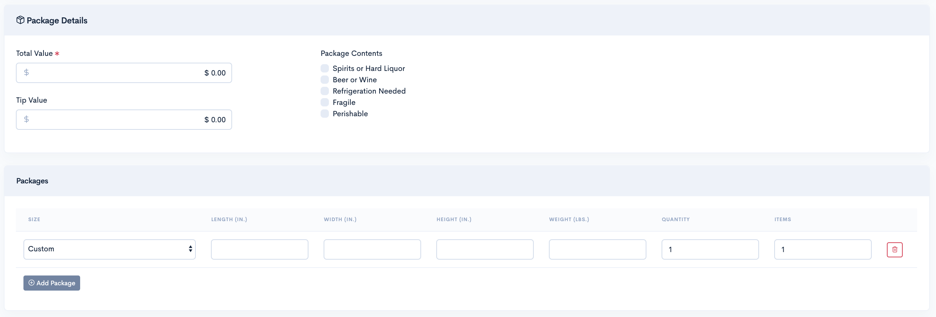Image resolution: width=936 pixels, height=317 pixels.
Task: Select the Tip Value amount field
Action: (124, 120)
